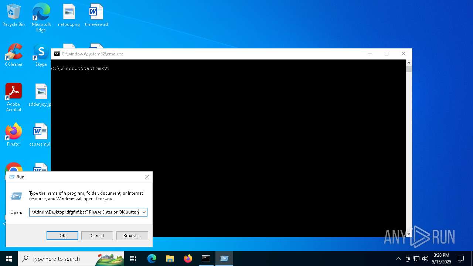Open Firefox from the taskbar
Viewport: 473px width, 266px height.
point(188,259)
